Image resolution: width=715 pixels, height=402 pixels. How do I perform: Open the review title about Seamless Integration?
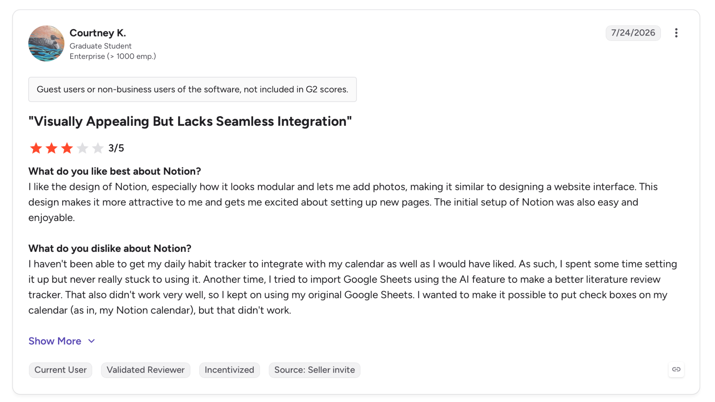[x=190, y=121]
